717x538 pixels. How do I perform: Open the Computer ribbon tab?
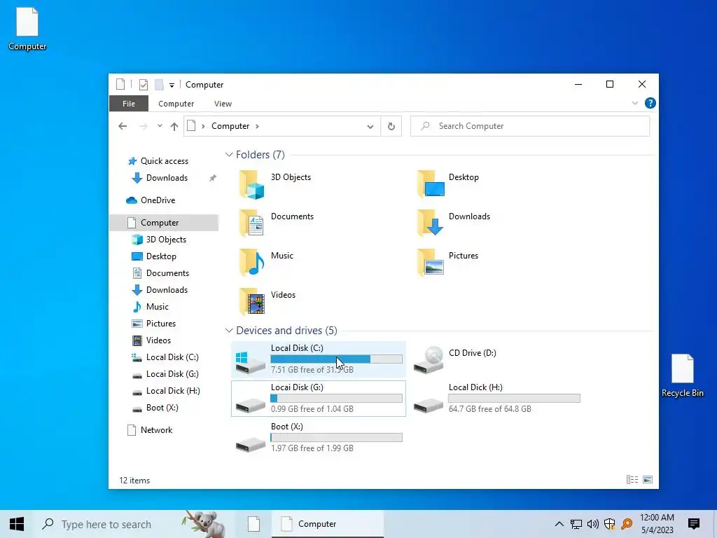tap(176, 104)
